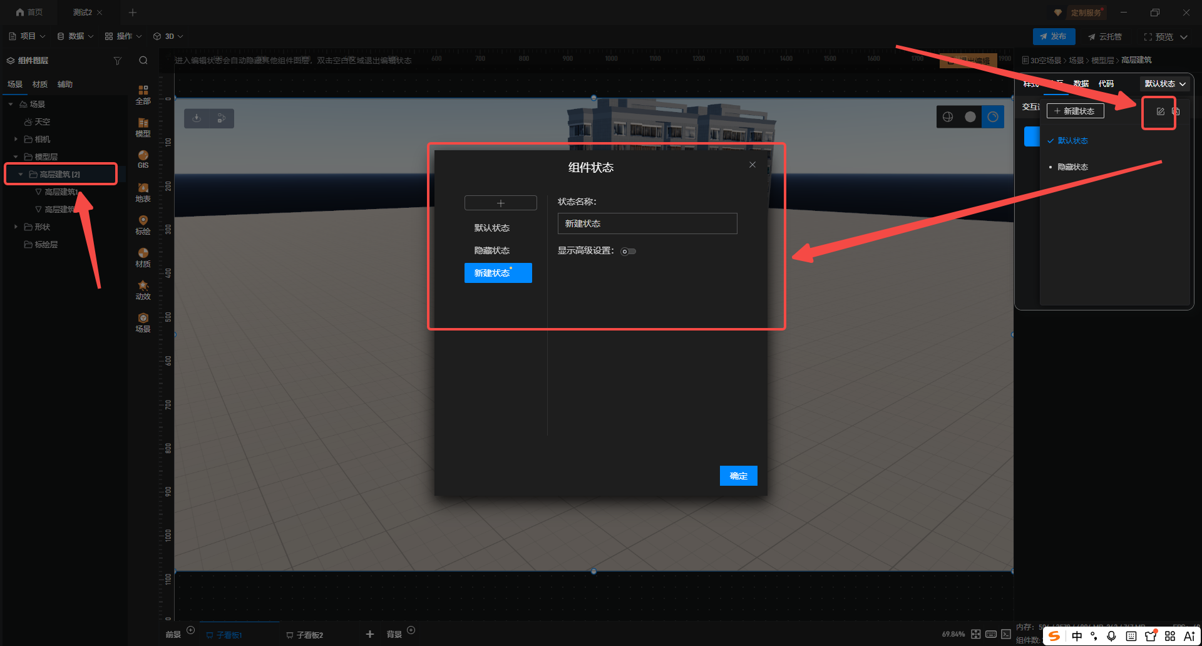Click the 地表 terrain category icon
1202x646 pixels.
point(143,192)
